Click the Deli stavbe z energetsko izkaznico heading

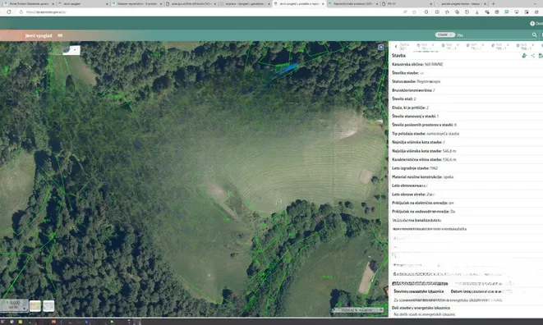pyautogui.click(x=421, y=308)
